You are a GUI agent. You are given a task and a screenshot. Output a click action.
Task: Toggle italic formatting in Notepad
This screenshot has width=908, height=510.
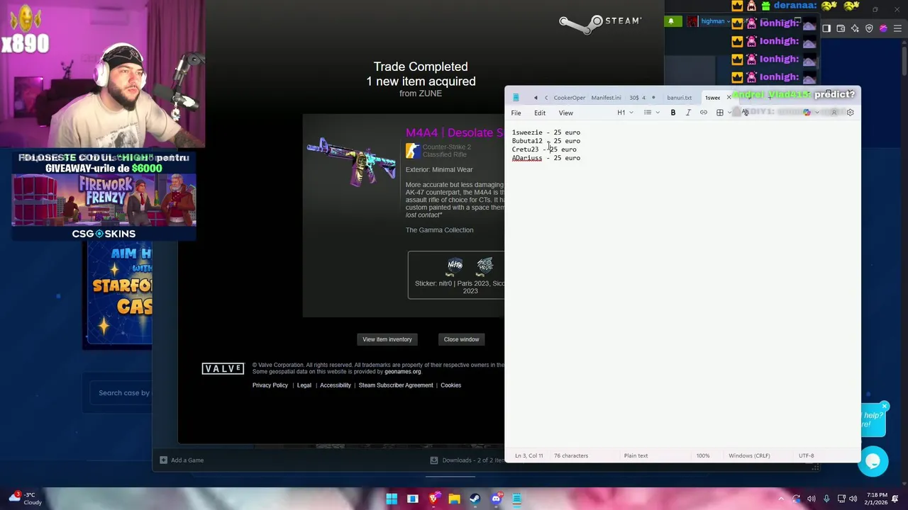pos(688,113)
